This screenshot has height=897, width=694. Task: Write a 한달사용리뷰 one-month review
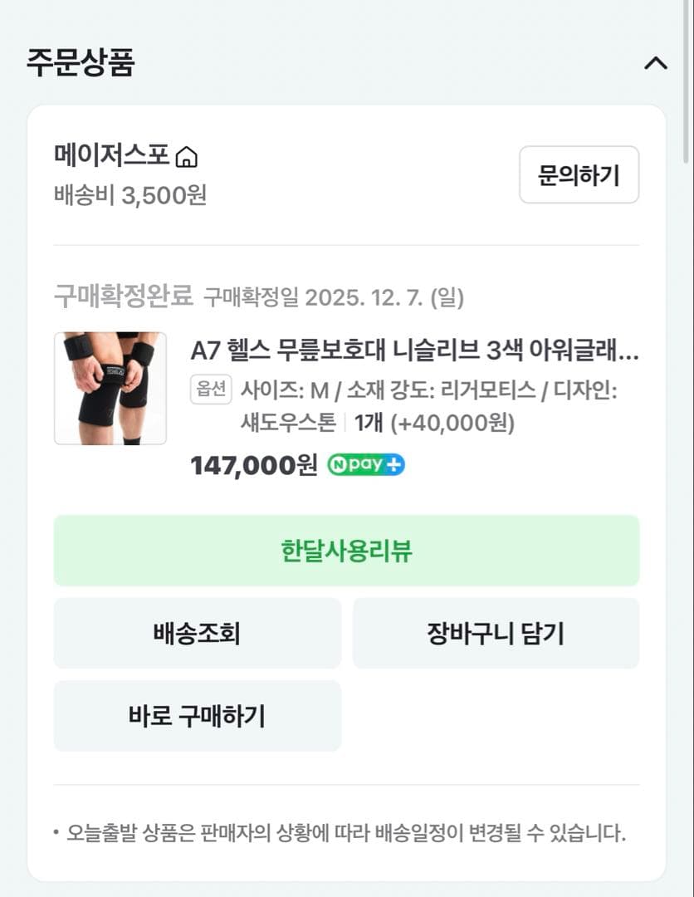pyautogui.click(x=346, y=551)
